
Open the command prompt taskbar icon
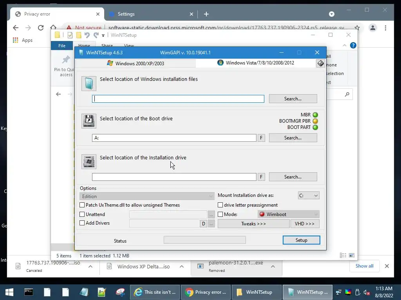(29, 292)
